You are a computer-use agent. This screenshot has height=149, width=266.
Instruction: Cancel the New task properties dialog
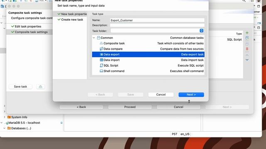point(161,95)
